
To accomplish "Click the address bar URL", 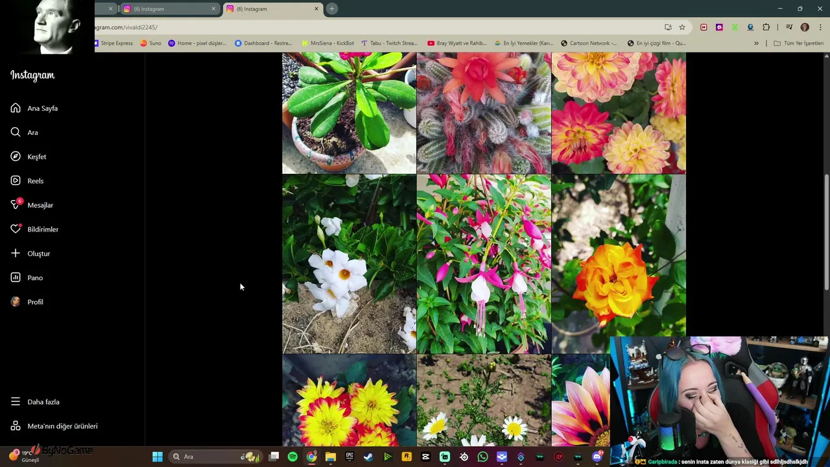I will pos(126,27).
